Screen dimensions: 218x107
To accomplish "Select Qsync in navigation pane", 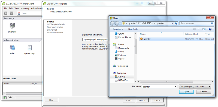I will [x=120, y=34].
